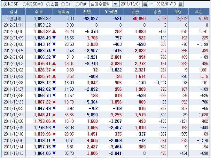Screen dimensions: 211x158
Task: Click the up arrow beside price 1,825.74
Action: pos(54,76)
